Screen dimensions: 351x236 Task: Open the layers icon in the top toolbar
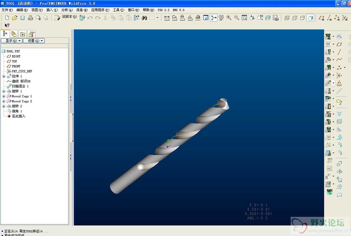(x=268, y=18)
